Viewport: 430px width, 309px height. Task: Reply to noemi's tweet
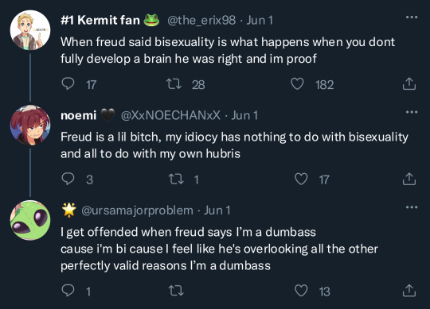click(x=68, y=179)
